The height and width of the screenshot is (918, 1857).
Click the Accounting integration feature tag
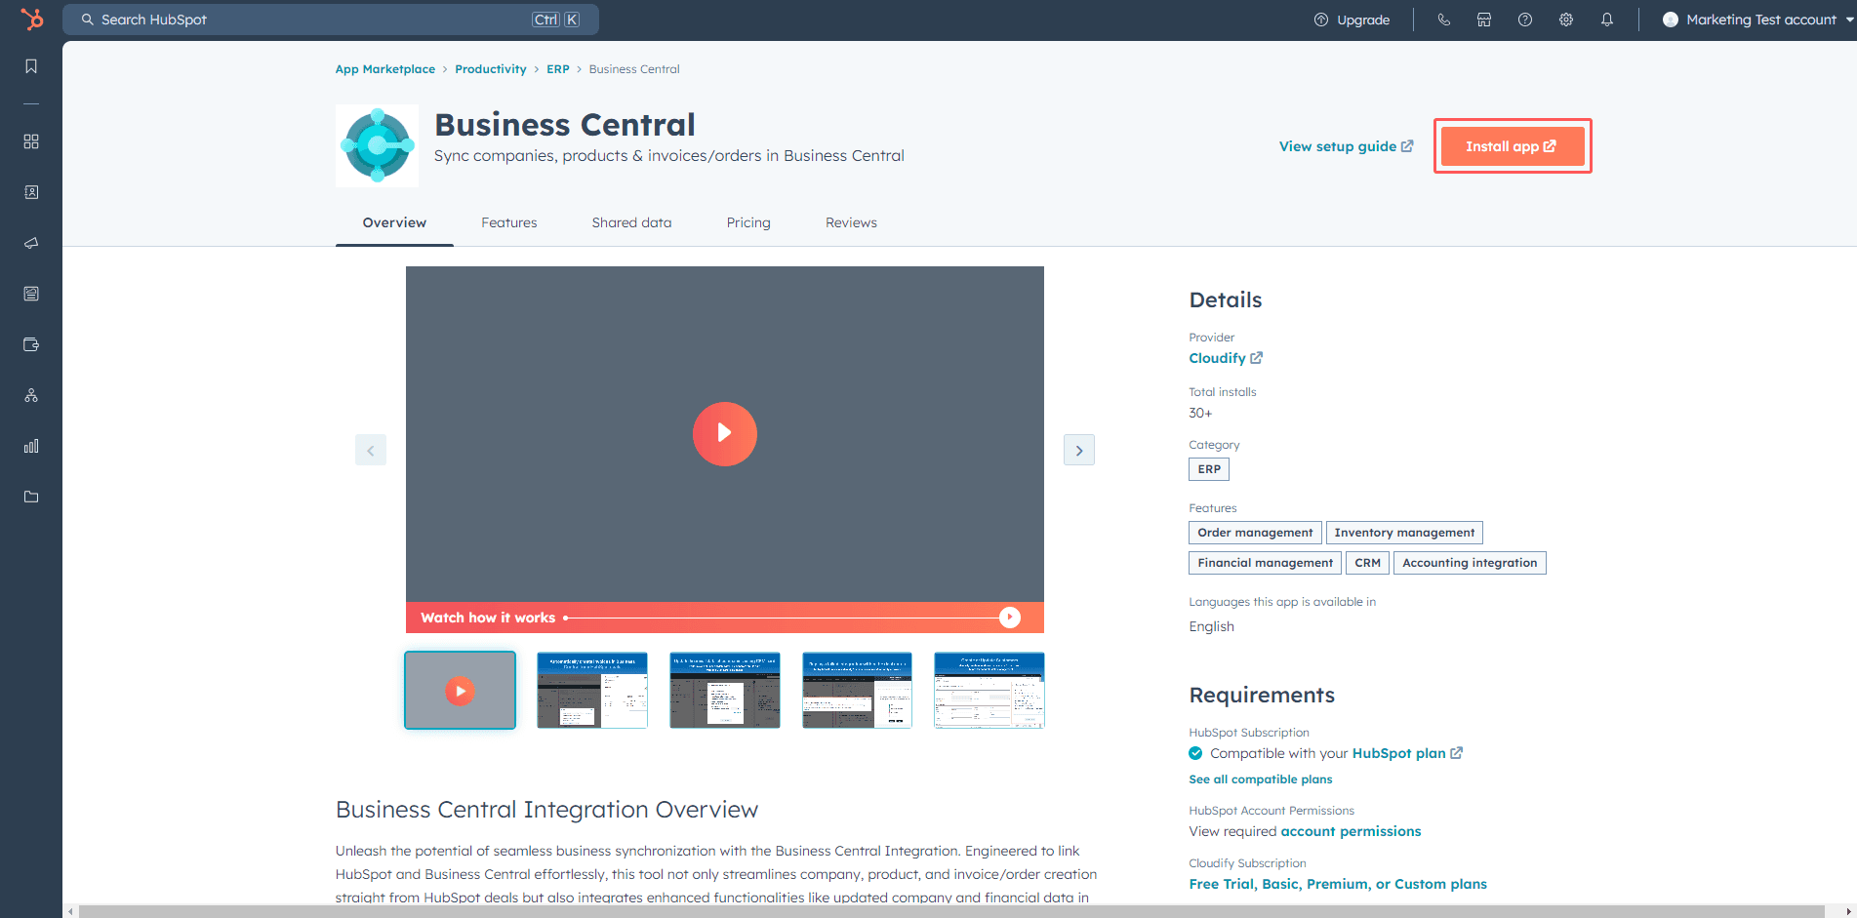pos(1470,563)
